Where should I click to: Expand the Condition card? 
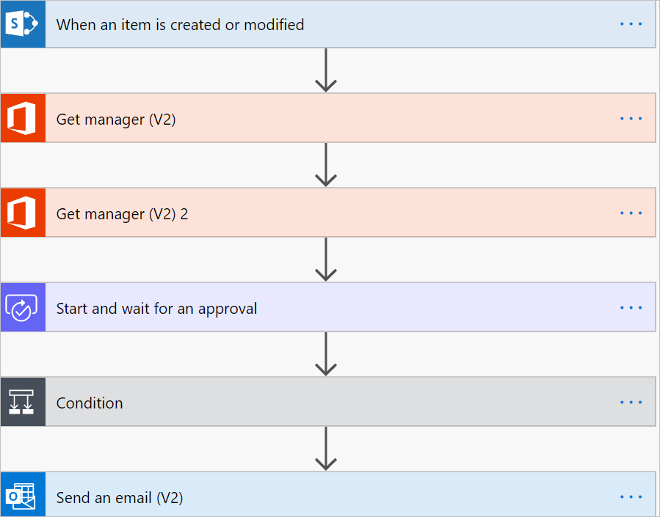[328, 402]
